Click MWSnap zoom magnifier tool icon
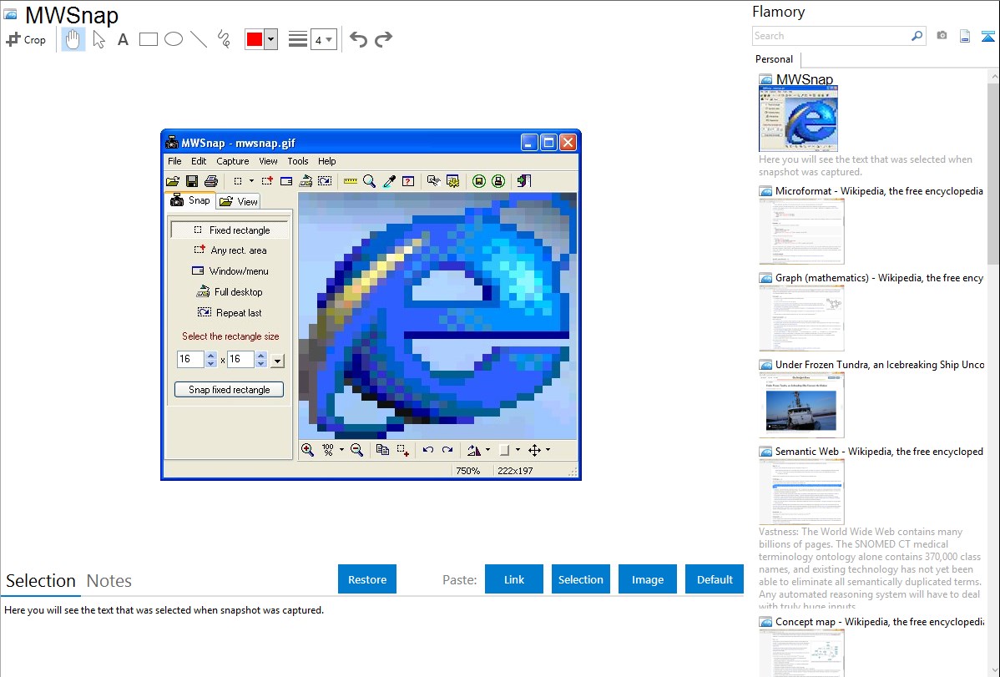The height and width of the screenshot is (677, 1000). tap(369, 181)
